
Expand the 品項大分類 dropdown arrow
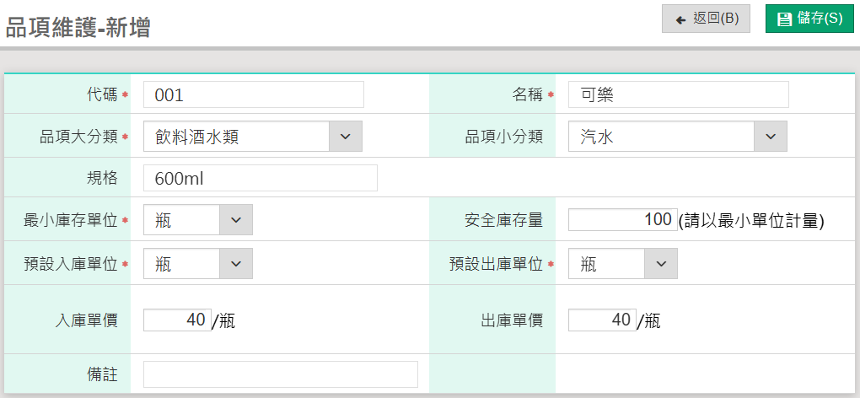tap(346, 137)
